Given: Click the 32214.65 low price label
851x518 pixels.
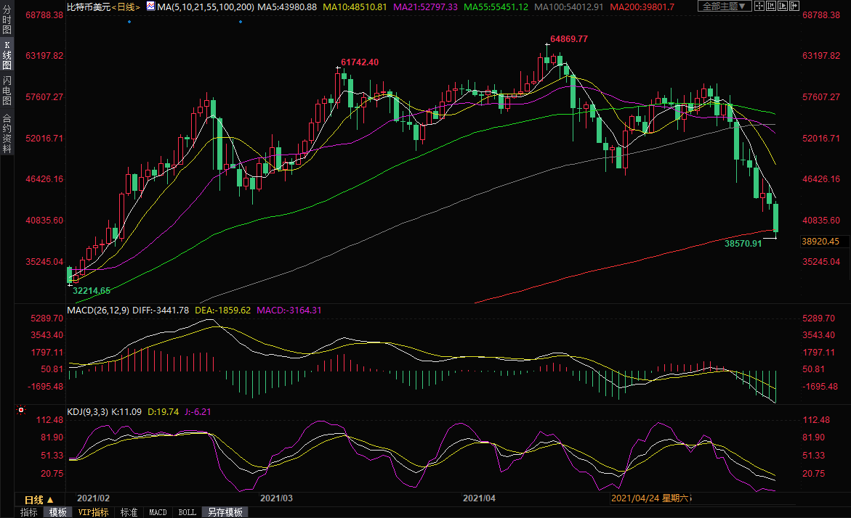Looking at the screenshot, I should [92, 291].
